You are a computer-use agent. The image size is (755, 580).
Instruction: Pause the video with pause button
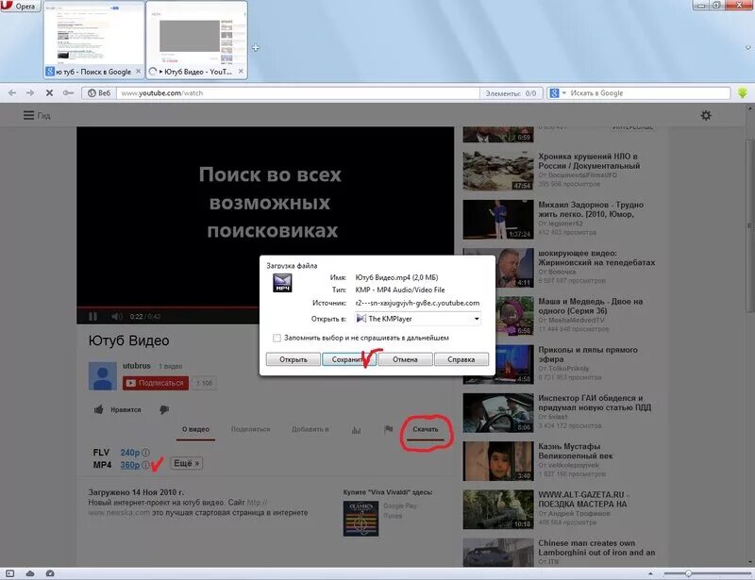point(92,316)
